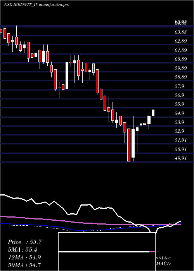The width and height of the screenshot is (194, 271).
Task: Click the 49.91 price axis label
Action: pyautogui.click(x=181, y=158)
